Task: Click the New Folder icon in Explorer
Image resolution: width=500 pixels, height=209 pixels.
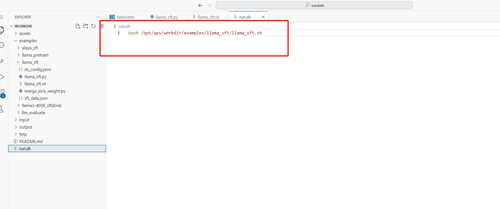Action: [x=86, y=26]
